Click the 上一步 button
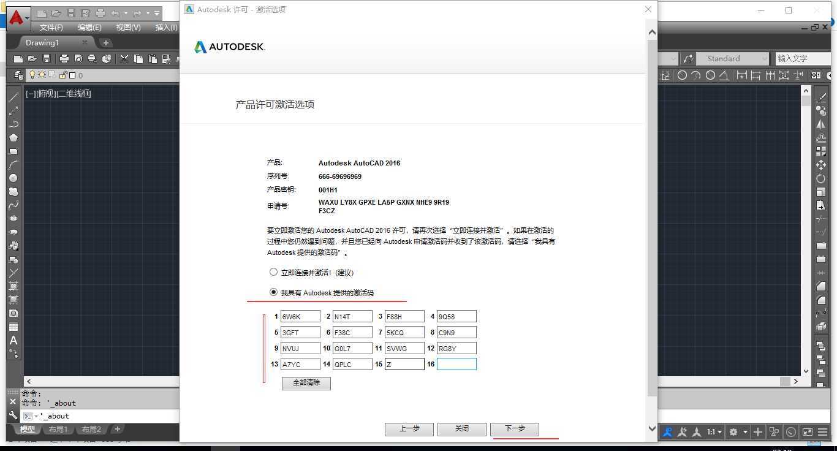The height and width of the screenshot is (451, 837). point(409,429)
